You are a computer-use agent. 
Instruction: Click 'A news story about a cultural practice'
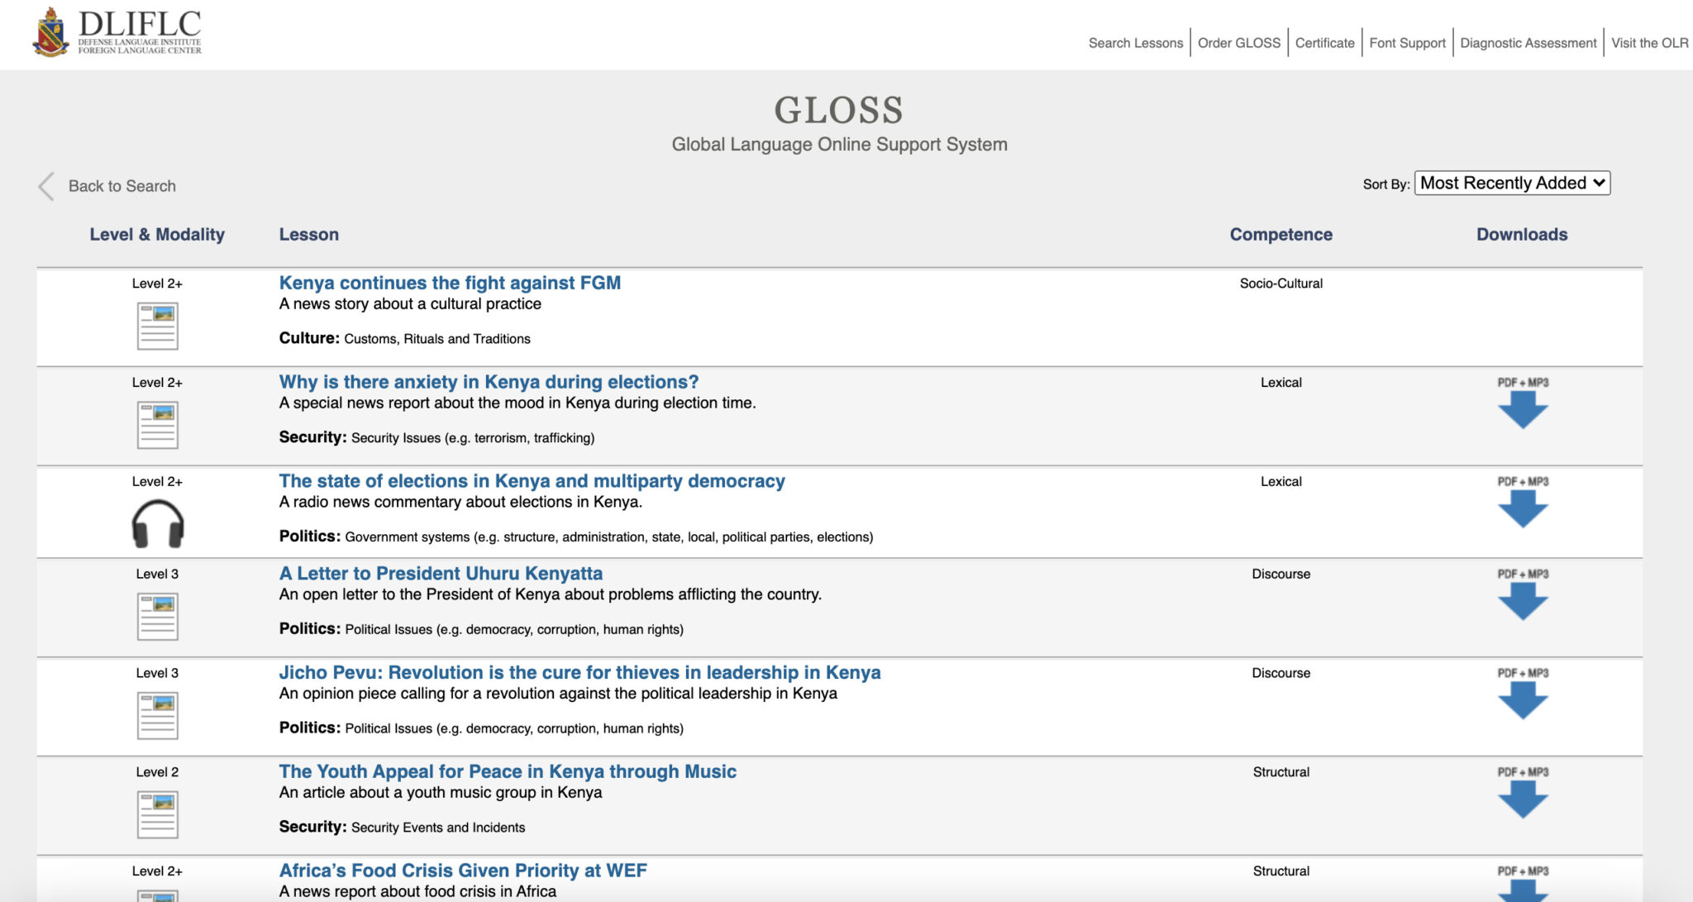[410, 304]
